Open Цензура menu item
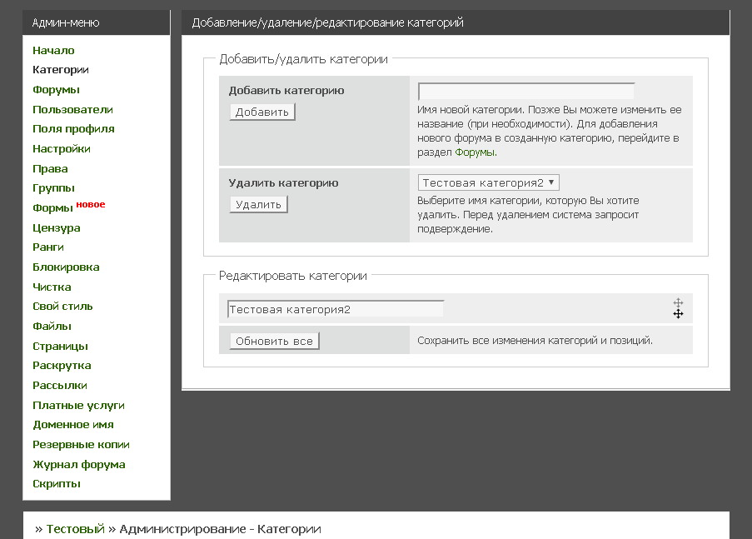Screen dimensions: 752x539 tap(56, 228)
